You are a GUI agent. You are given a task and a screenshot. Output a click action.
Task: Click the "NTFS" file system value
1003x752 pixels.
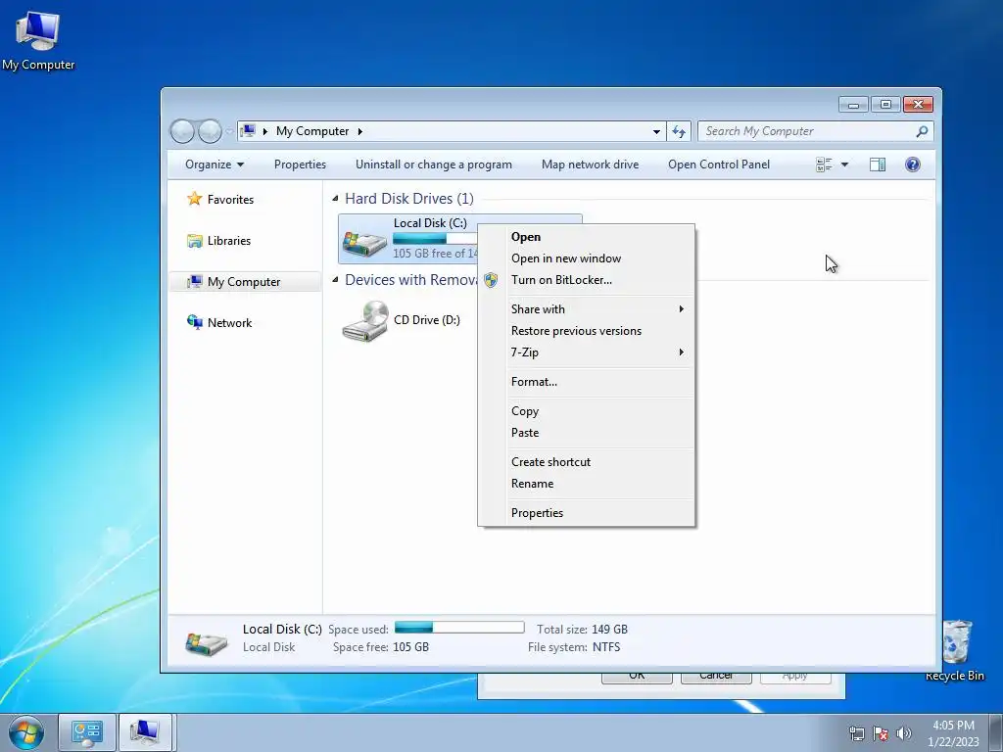[x=605, y=647]
